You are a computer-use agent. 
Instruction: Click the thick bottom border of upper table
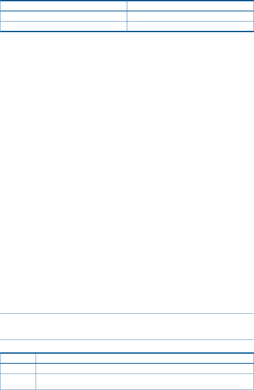pos(127,32)
